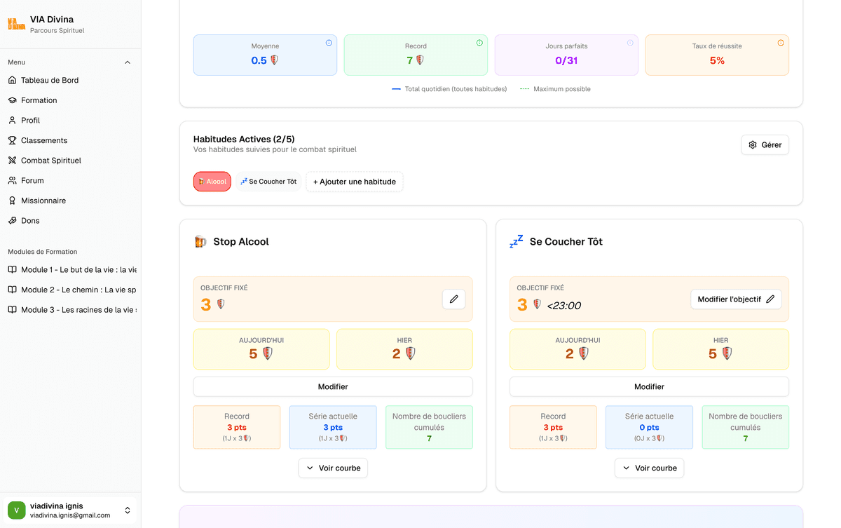Click the 'Total quotidien (toutes habitudes)' legend entry

click(x=449, y=89)
